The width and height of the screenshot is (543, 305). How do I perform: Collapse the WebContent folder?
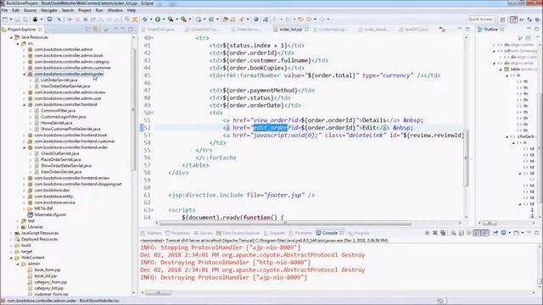coord(11,258)
